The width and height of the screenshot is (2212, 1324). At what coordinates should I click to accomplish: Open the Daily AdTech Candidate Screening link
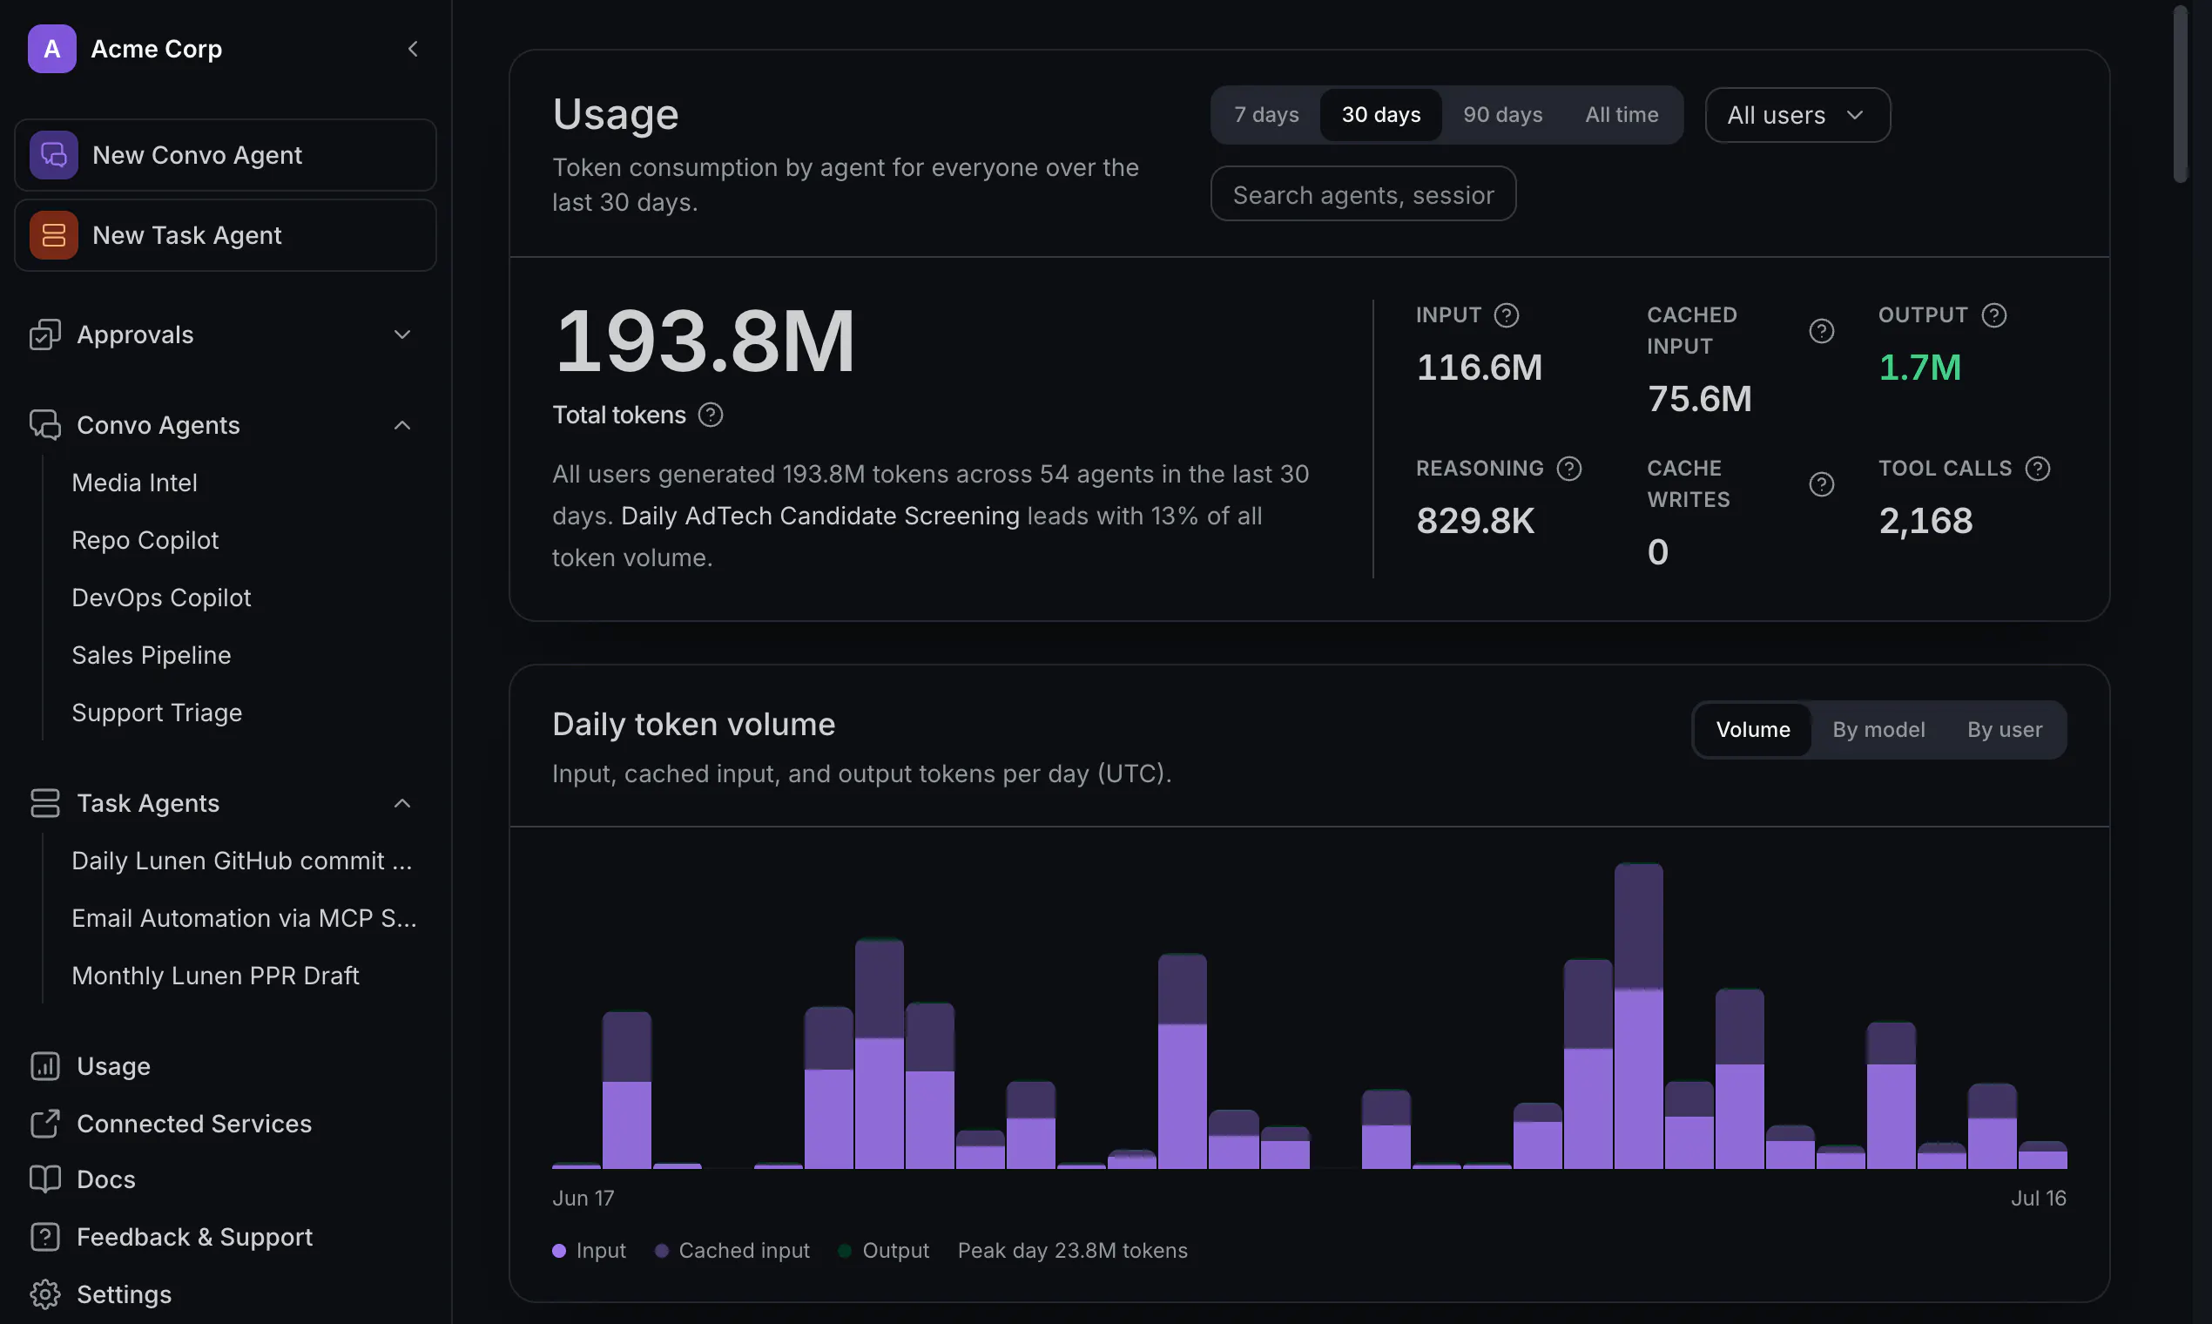click(x=819, y=516)
